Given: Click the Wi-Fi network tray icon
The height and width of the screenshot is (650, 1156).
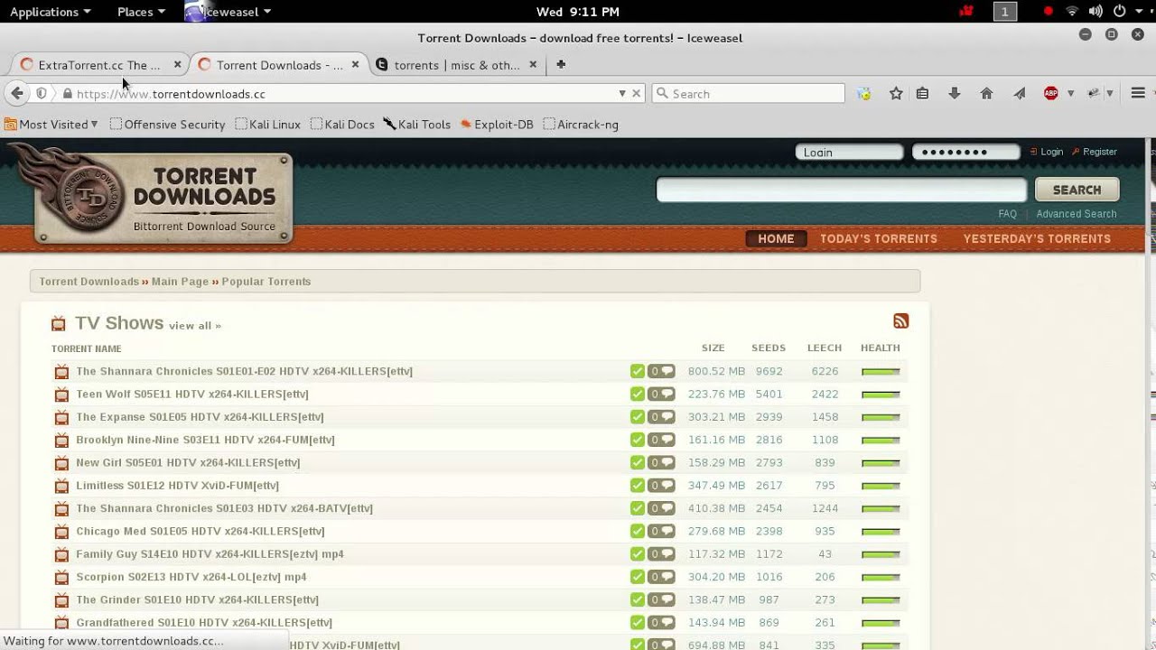Looking at the screenshot, I should (x=1072, y=12).
